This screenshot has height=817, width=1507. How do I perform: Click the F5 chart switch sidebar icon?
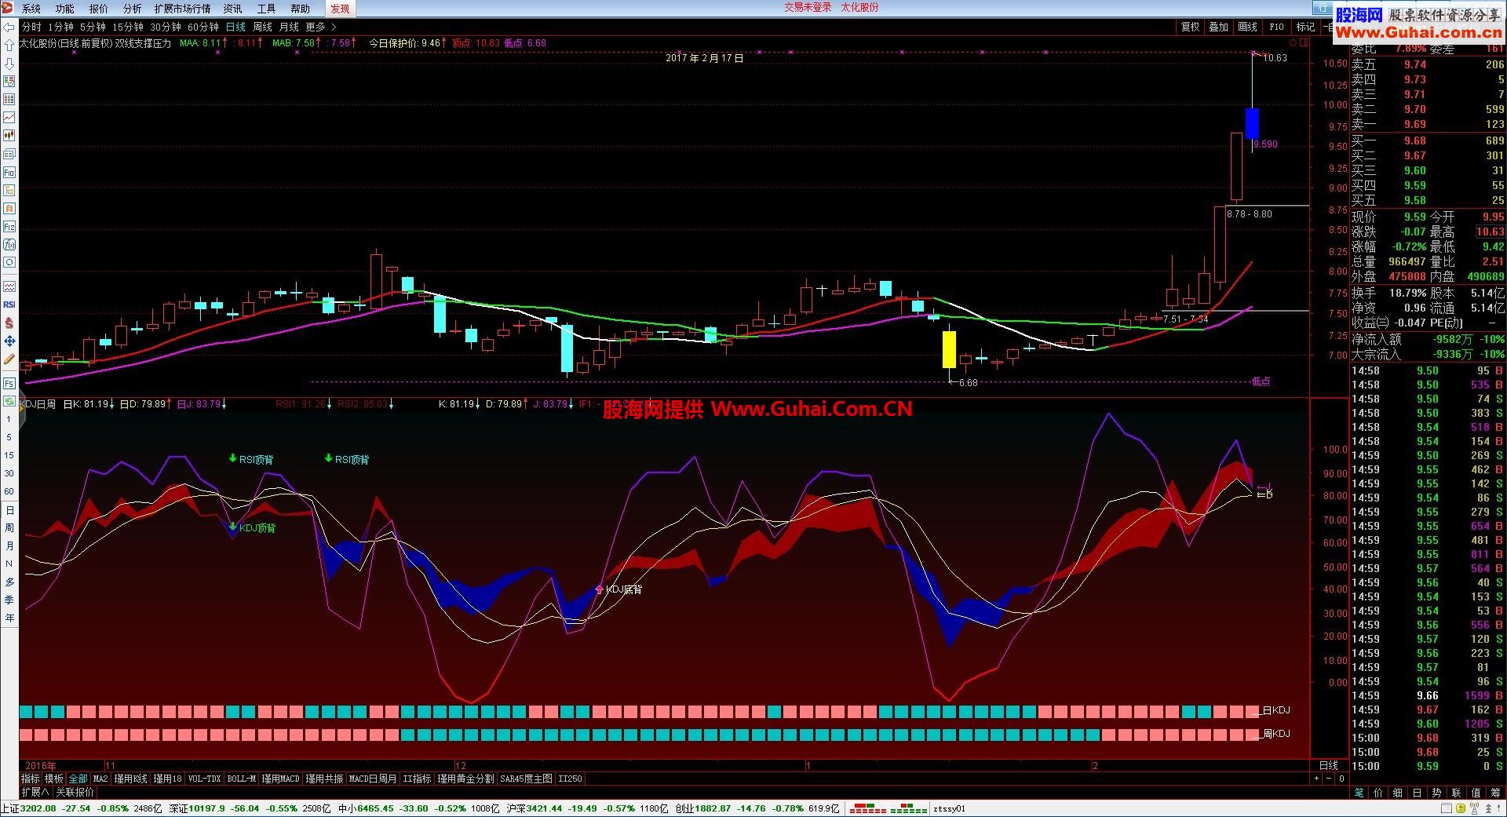(9, 383)
